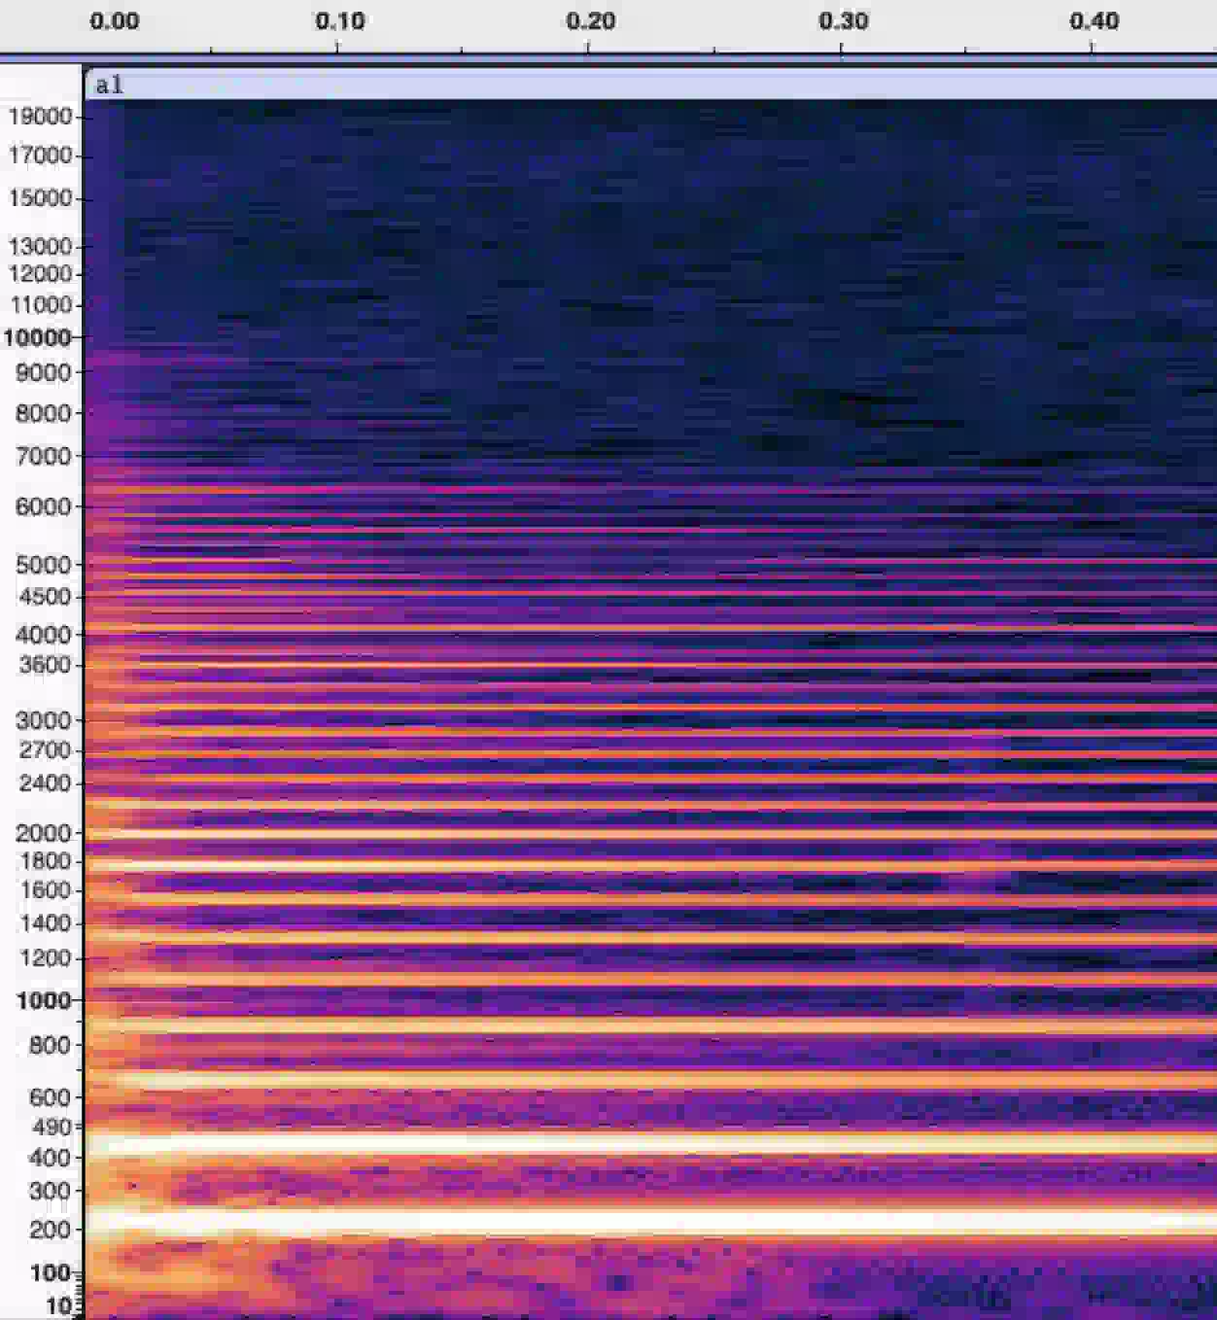Click 1200 on the frequency scale

coord(43,958)
